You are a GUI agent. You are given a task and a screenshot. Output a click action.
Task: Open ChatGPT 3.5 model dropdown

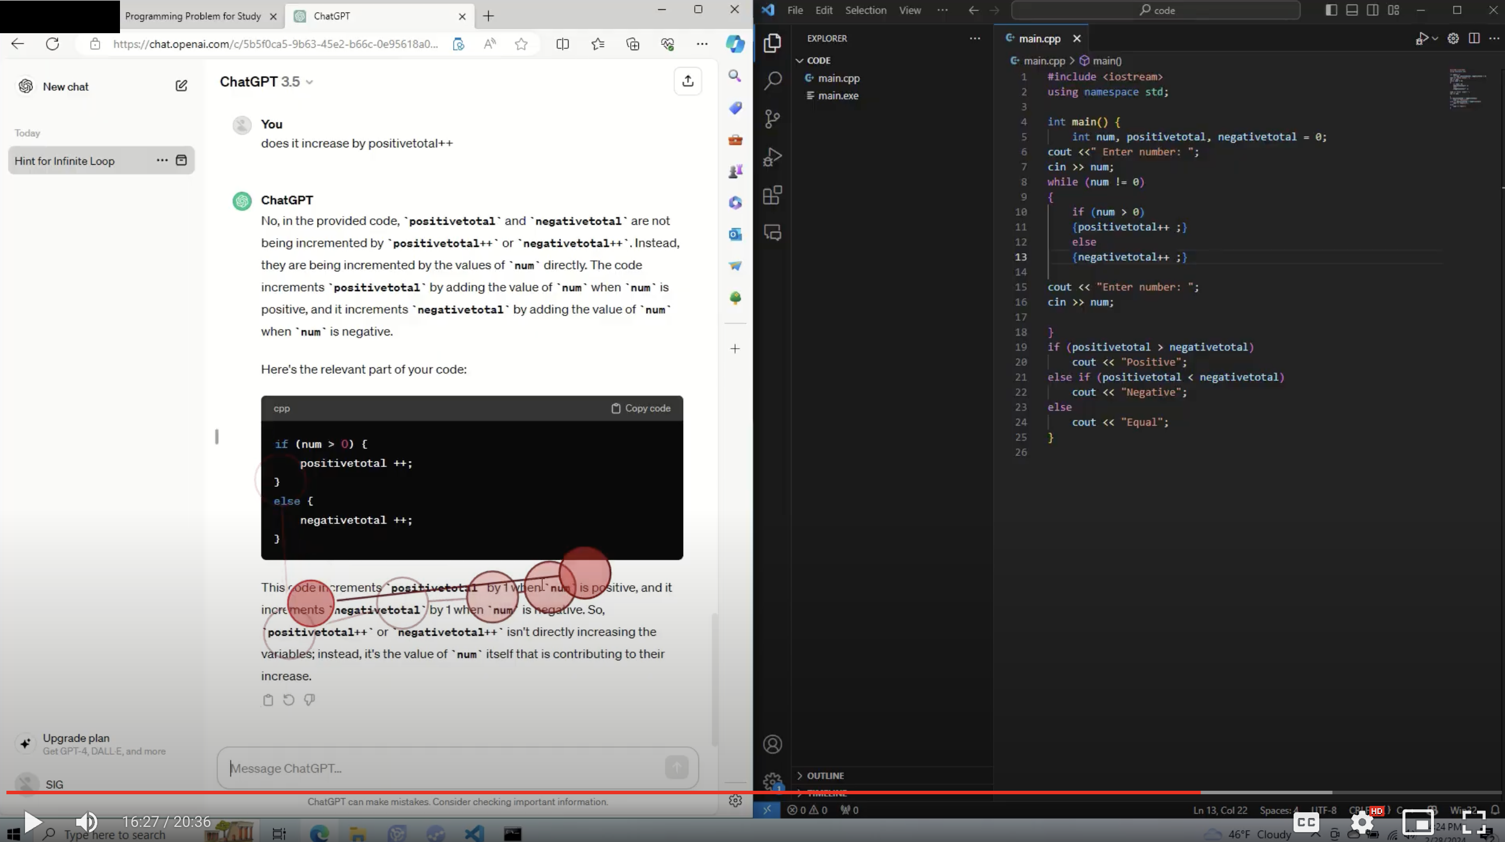266,82
